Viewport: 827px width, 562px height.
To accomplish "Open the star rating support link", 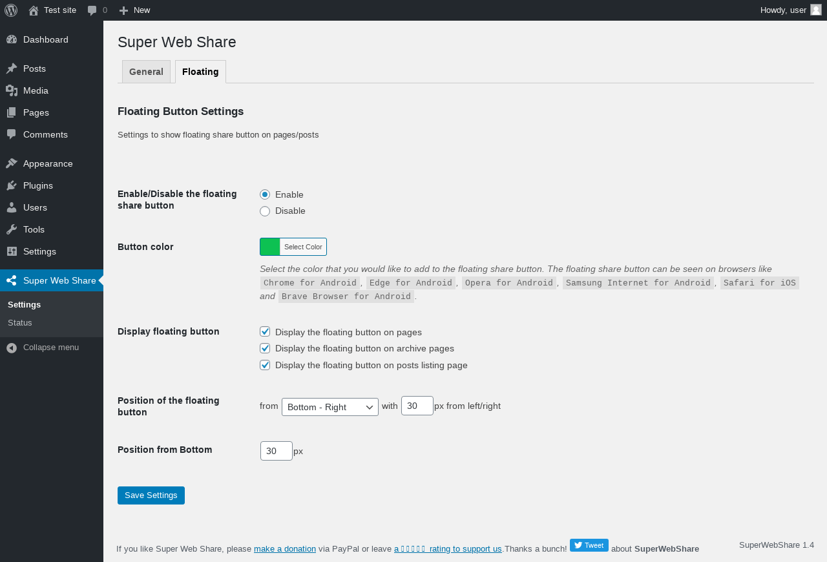I will 448,549.
